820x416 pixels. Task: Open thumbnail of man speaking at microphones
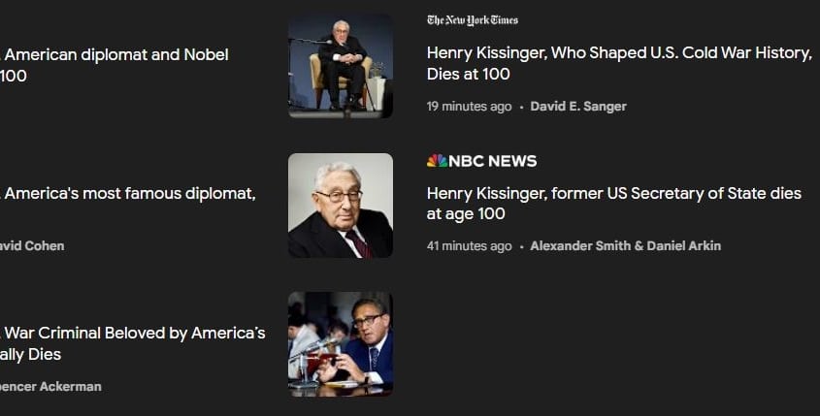coord(341,344)
